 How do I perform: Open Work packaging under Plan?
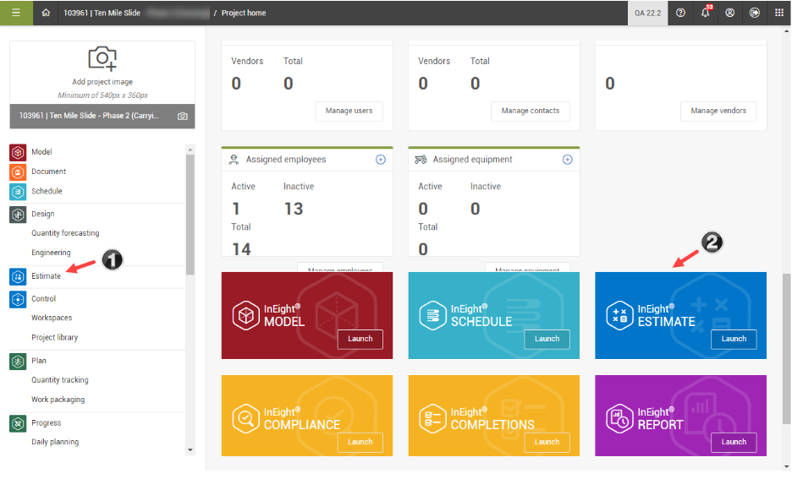pos(58,400)
